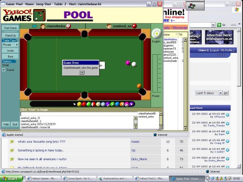This screenshot has width=243, height=182.
Task: Click folder icon for Something is lacking thread
Action: [x=12, y=150]
